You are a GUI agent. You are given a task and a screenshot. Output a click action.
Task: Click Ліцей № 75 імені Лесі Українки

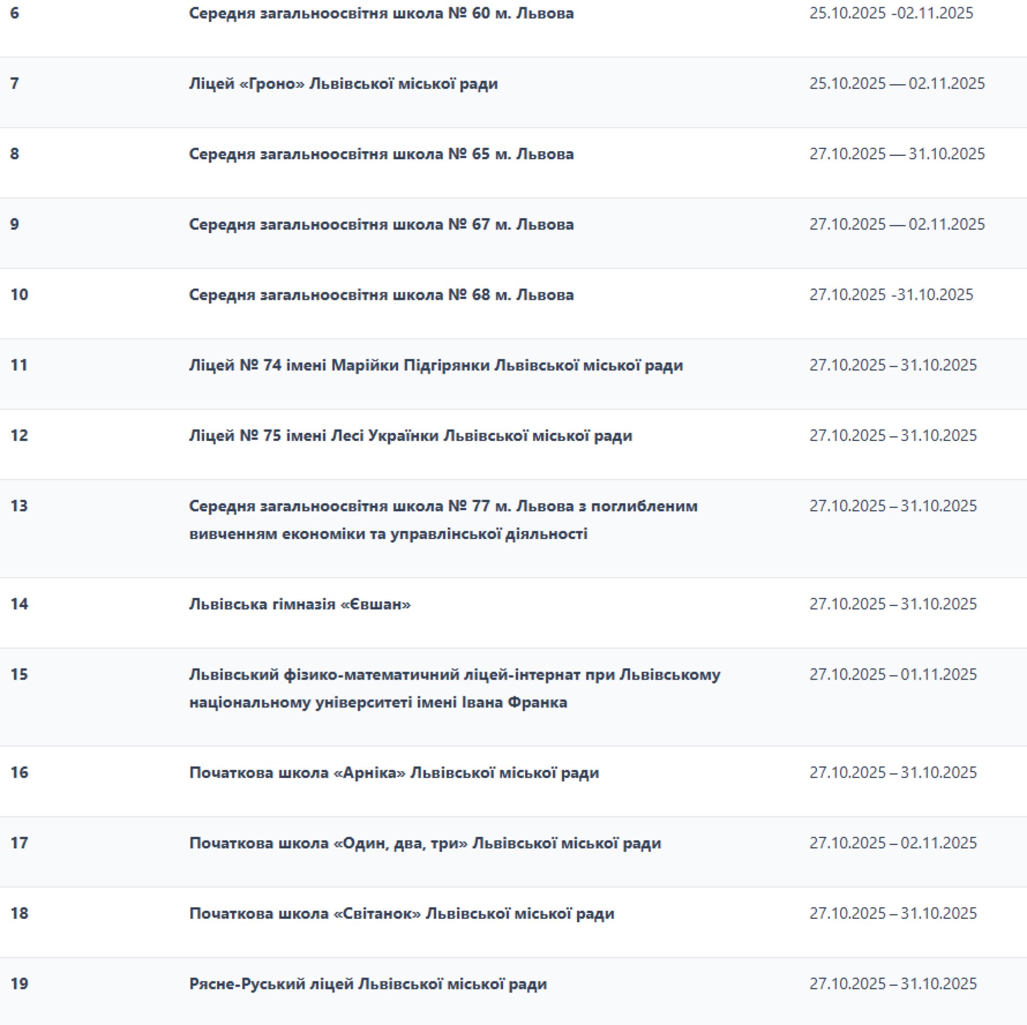[410, 436]
